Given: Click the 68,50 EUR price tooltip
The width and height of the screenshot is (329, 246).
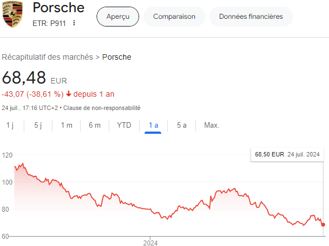Looking at the screenshot, I should tap(287, 154).
